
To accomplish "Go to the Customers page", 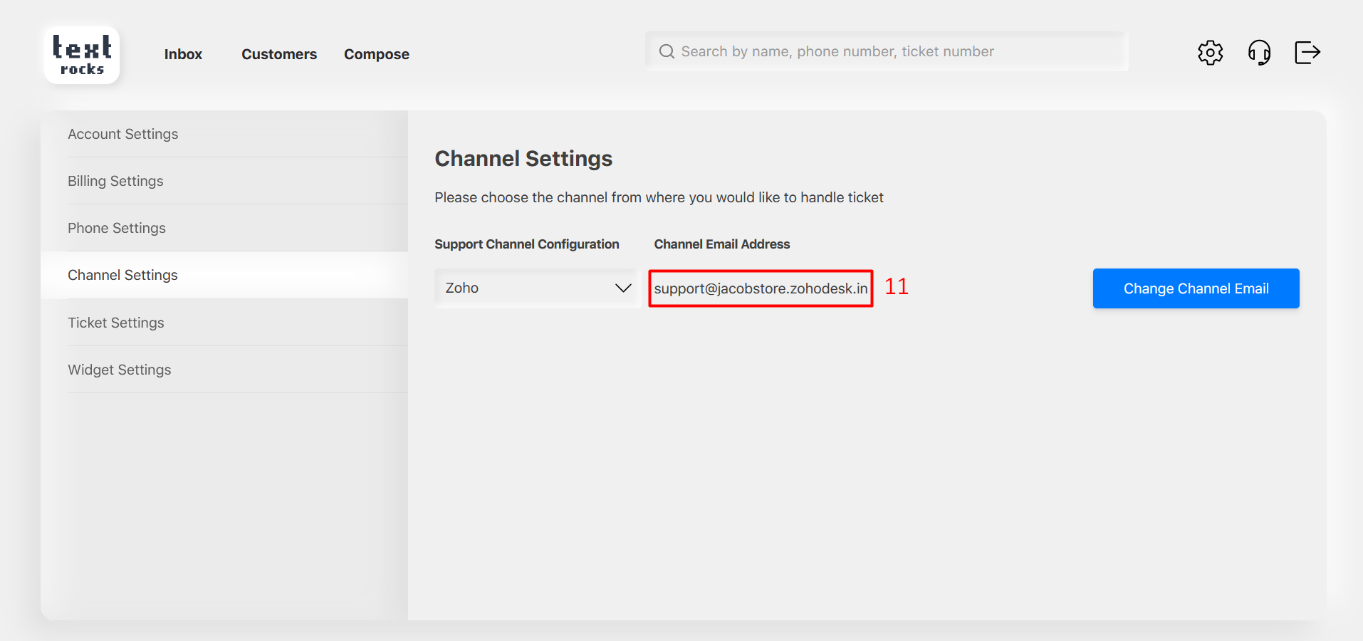I will point(279,54).
